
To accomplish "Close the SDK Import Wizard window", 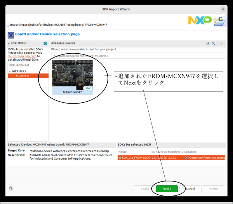I will (223, 9).
